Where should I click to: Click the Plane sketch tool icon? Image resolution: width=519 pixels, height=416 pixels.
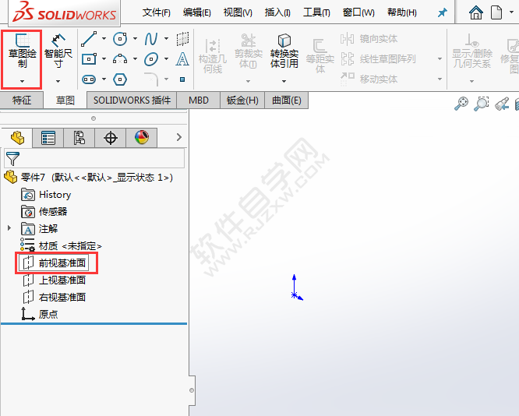[x=182, y=39]
